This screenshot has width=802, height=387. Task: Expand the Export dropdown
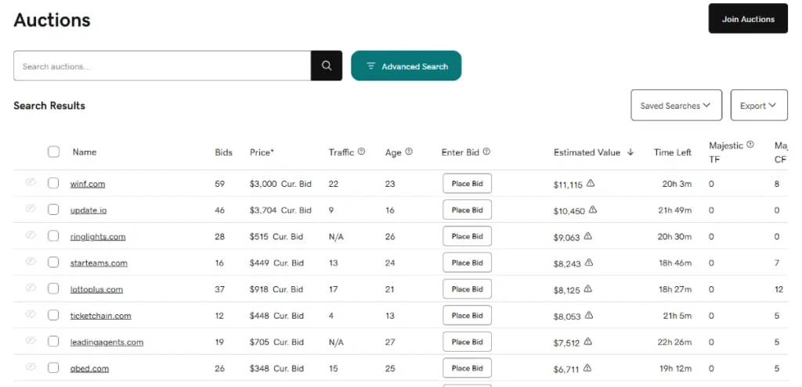[x=758, y=106]
